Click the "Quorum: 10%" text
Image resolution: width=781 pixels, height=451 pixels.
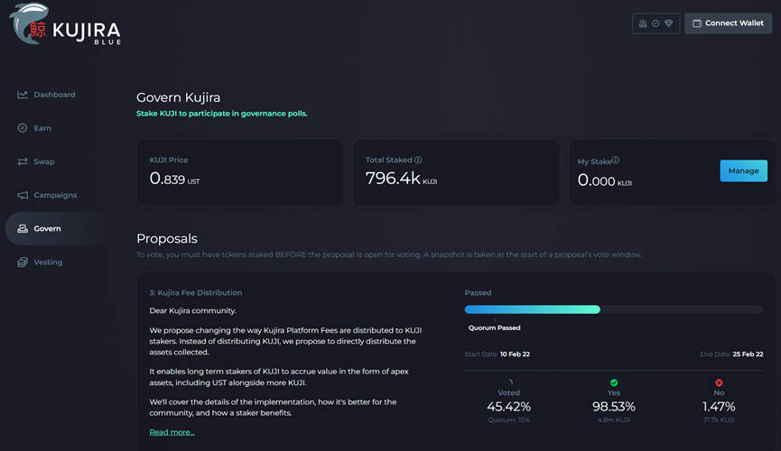(508, 420)
